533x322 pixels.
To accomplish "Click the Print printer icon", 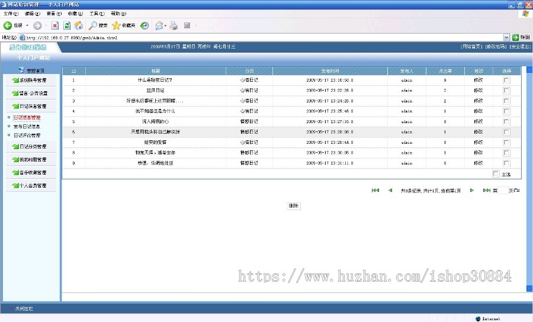I will click(174, 25).
